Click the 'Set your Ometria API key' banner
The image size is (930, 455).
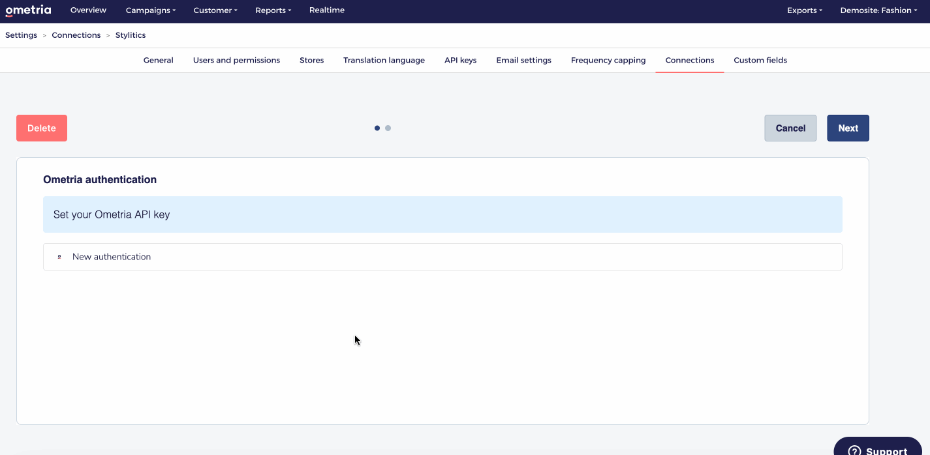(x=442, y=214)
